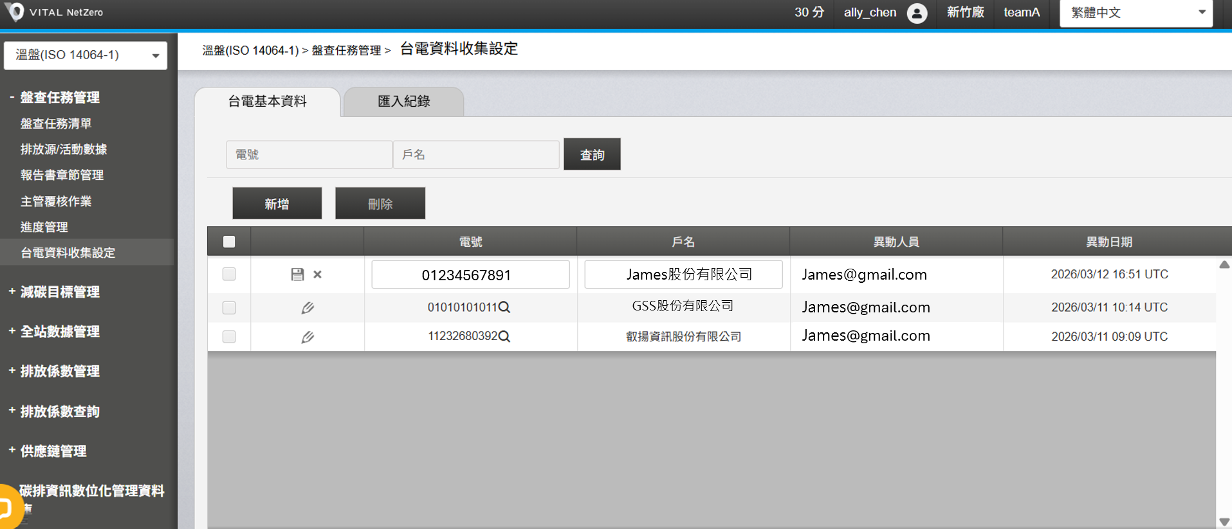Click the 查詢 search button
1232x529 pixels.
coord(592,154)
